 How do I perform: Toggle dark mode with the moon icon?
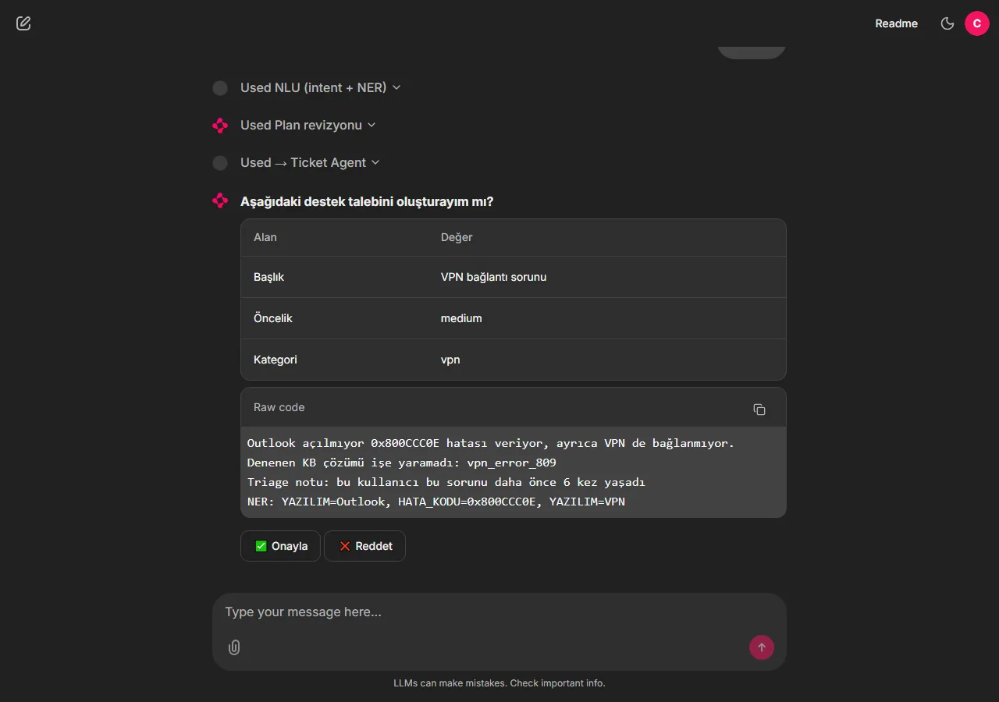tap(947, 23)
